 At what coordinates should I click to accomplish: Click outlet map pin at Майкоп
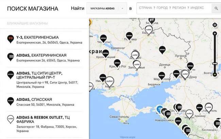pyautogui.click(x=189, y=114)
